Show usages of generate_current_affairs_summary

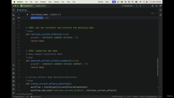click(x=29, y=57)
